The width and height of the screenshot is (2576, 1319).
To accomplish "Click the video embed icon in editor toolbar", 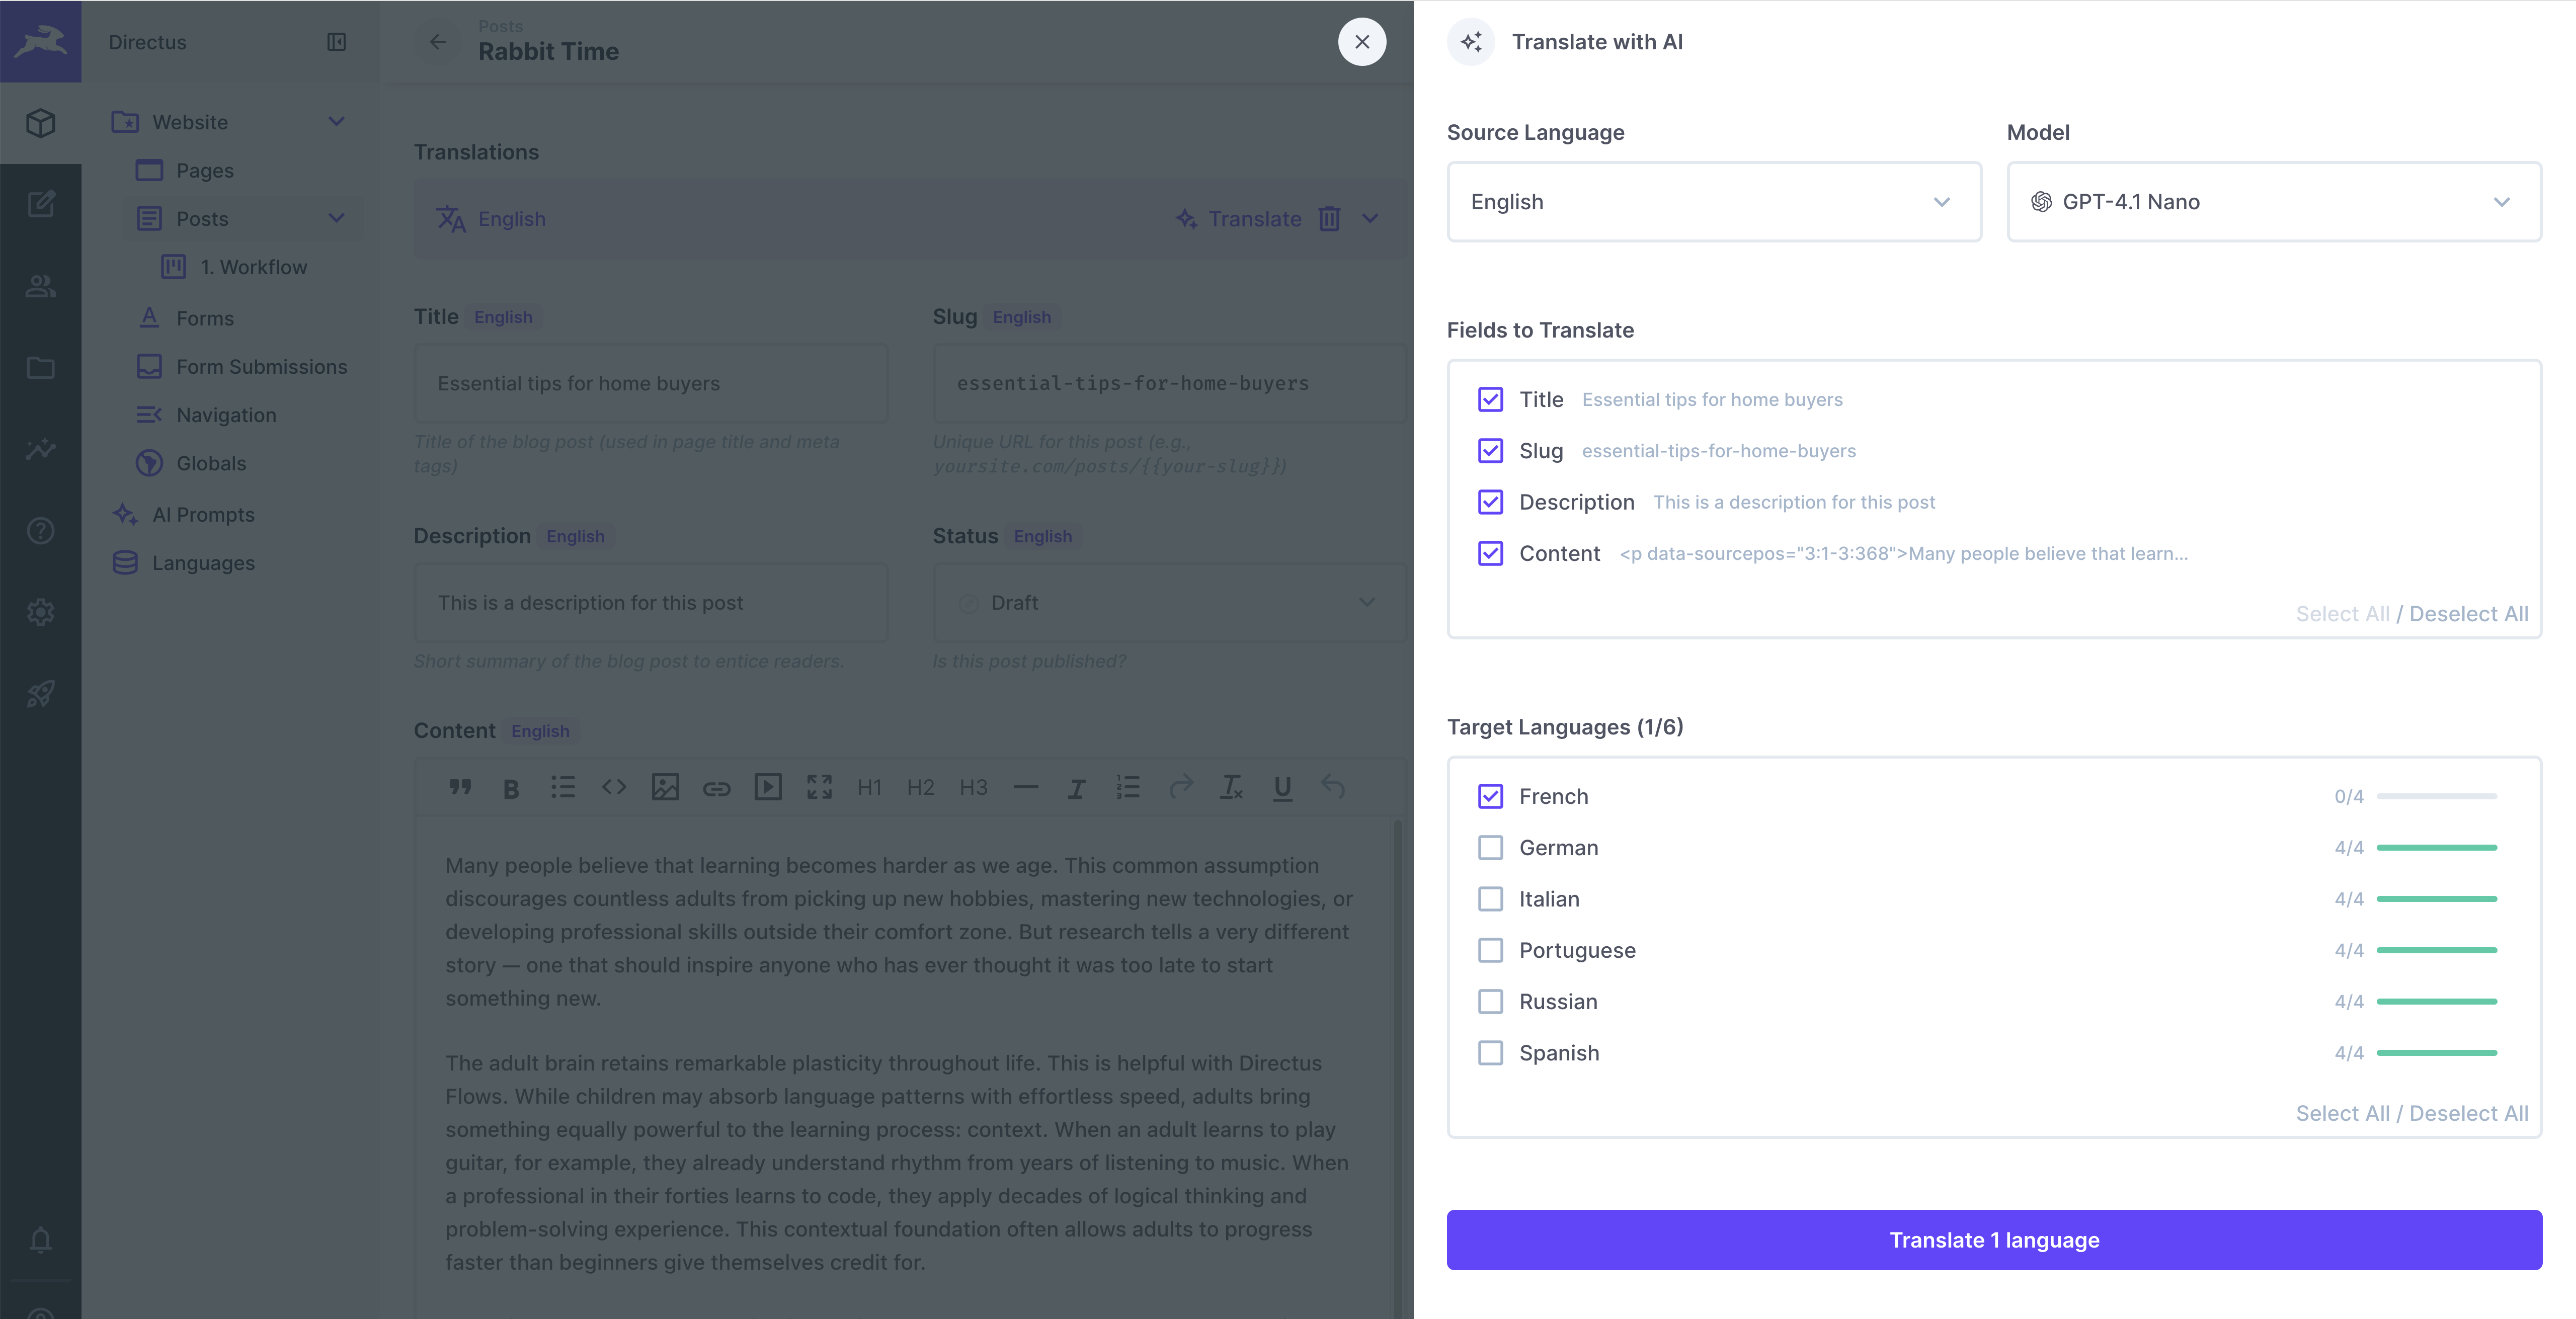I will tap(768, 787).
